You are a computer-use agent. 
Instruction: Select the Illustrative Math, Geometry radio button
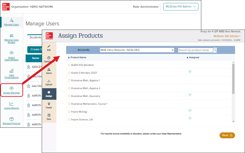pyautogui.click(x=69, y=96)
